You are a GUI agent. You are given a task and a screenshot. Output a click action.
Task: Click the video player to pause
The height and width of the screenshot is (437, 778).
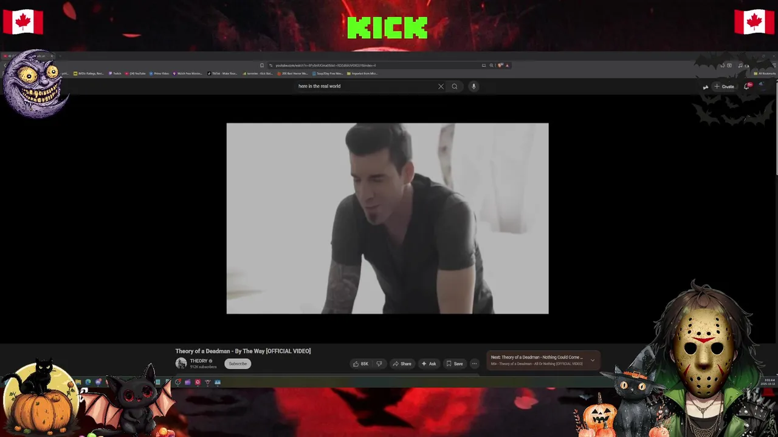tap(387, 218)
